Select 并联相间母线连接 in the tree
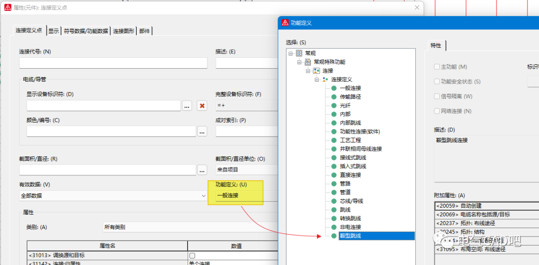 click(361, 149)
